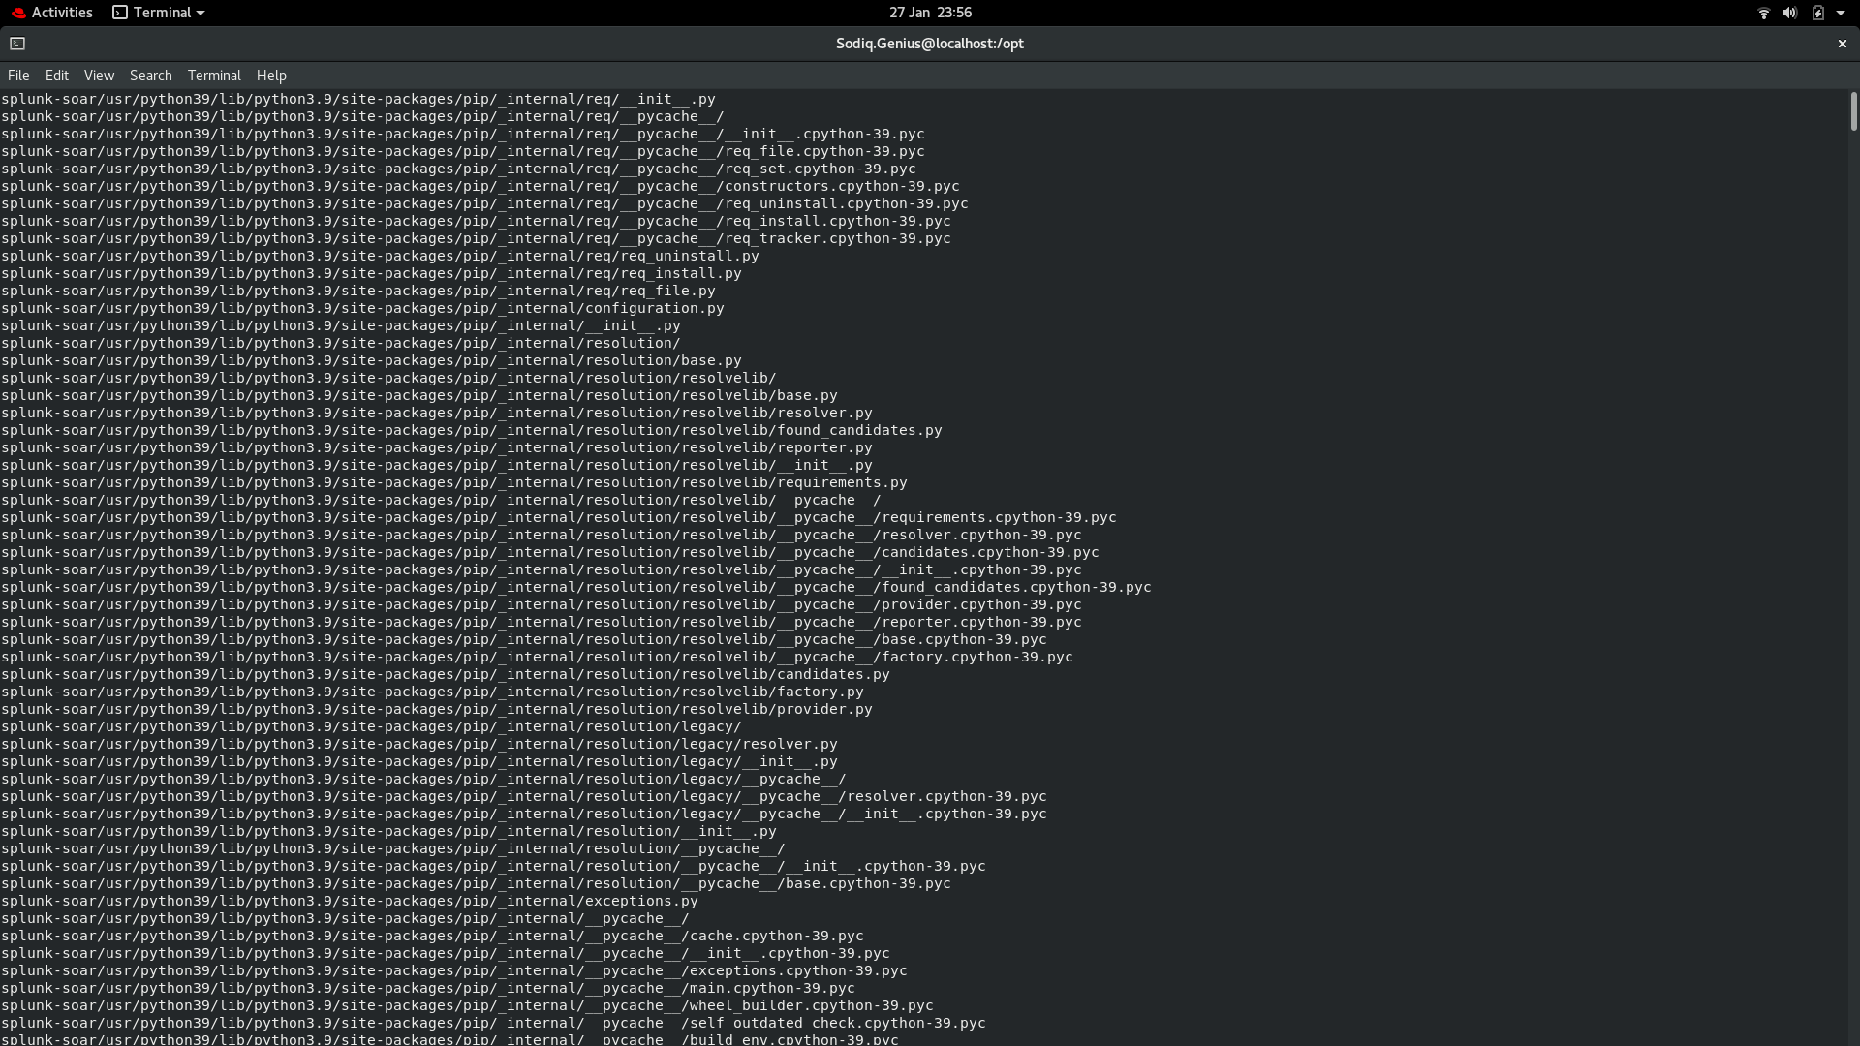Open the Terminal menu in the menu bar
This screenshot has height=1046, width=1860.
(214, 76)
